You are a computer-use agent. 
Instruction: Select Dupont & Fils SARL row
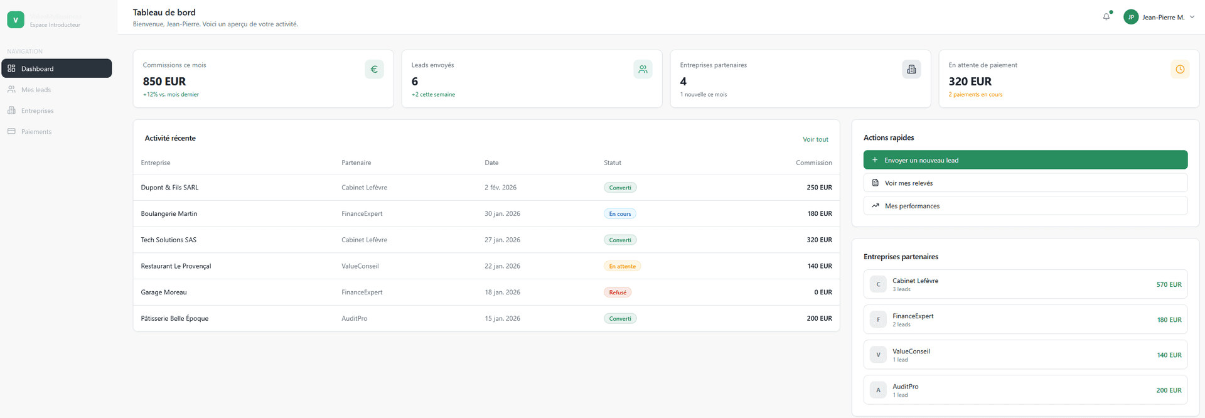tap(486, 188)
